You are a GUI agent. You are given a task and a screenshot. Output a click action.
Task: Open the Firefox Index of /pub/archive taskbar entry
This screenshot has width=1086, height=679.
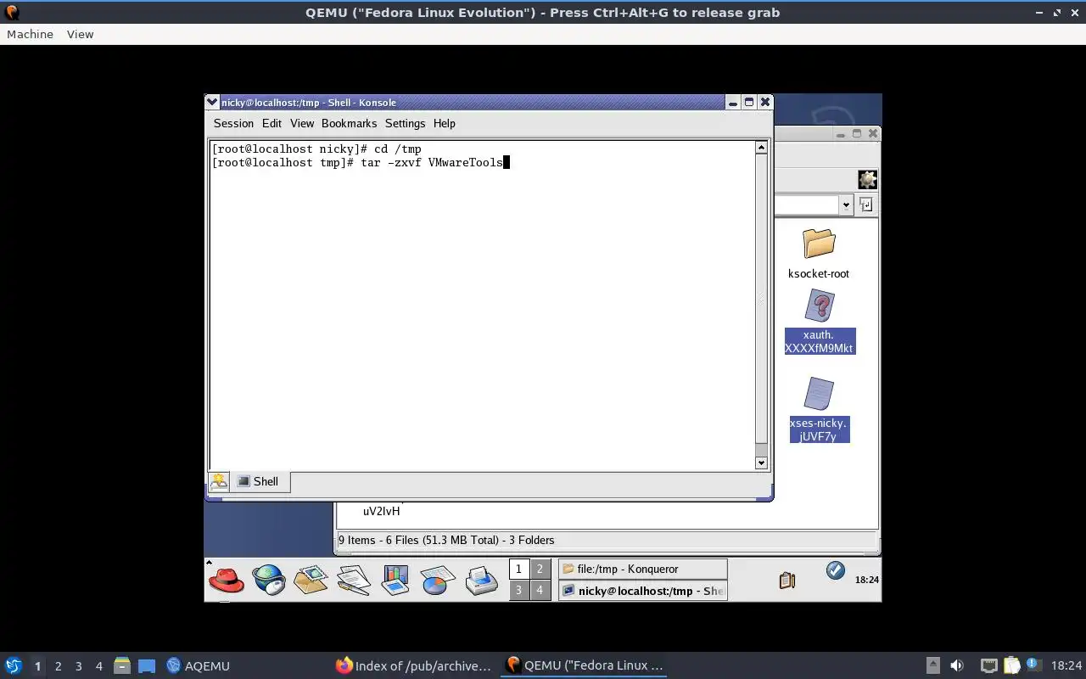coord(413,665)
